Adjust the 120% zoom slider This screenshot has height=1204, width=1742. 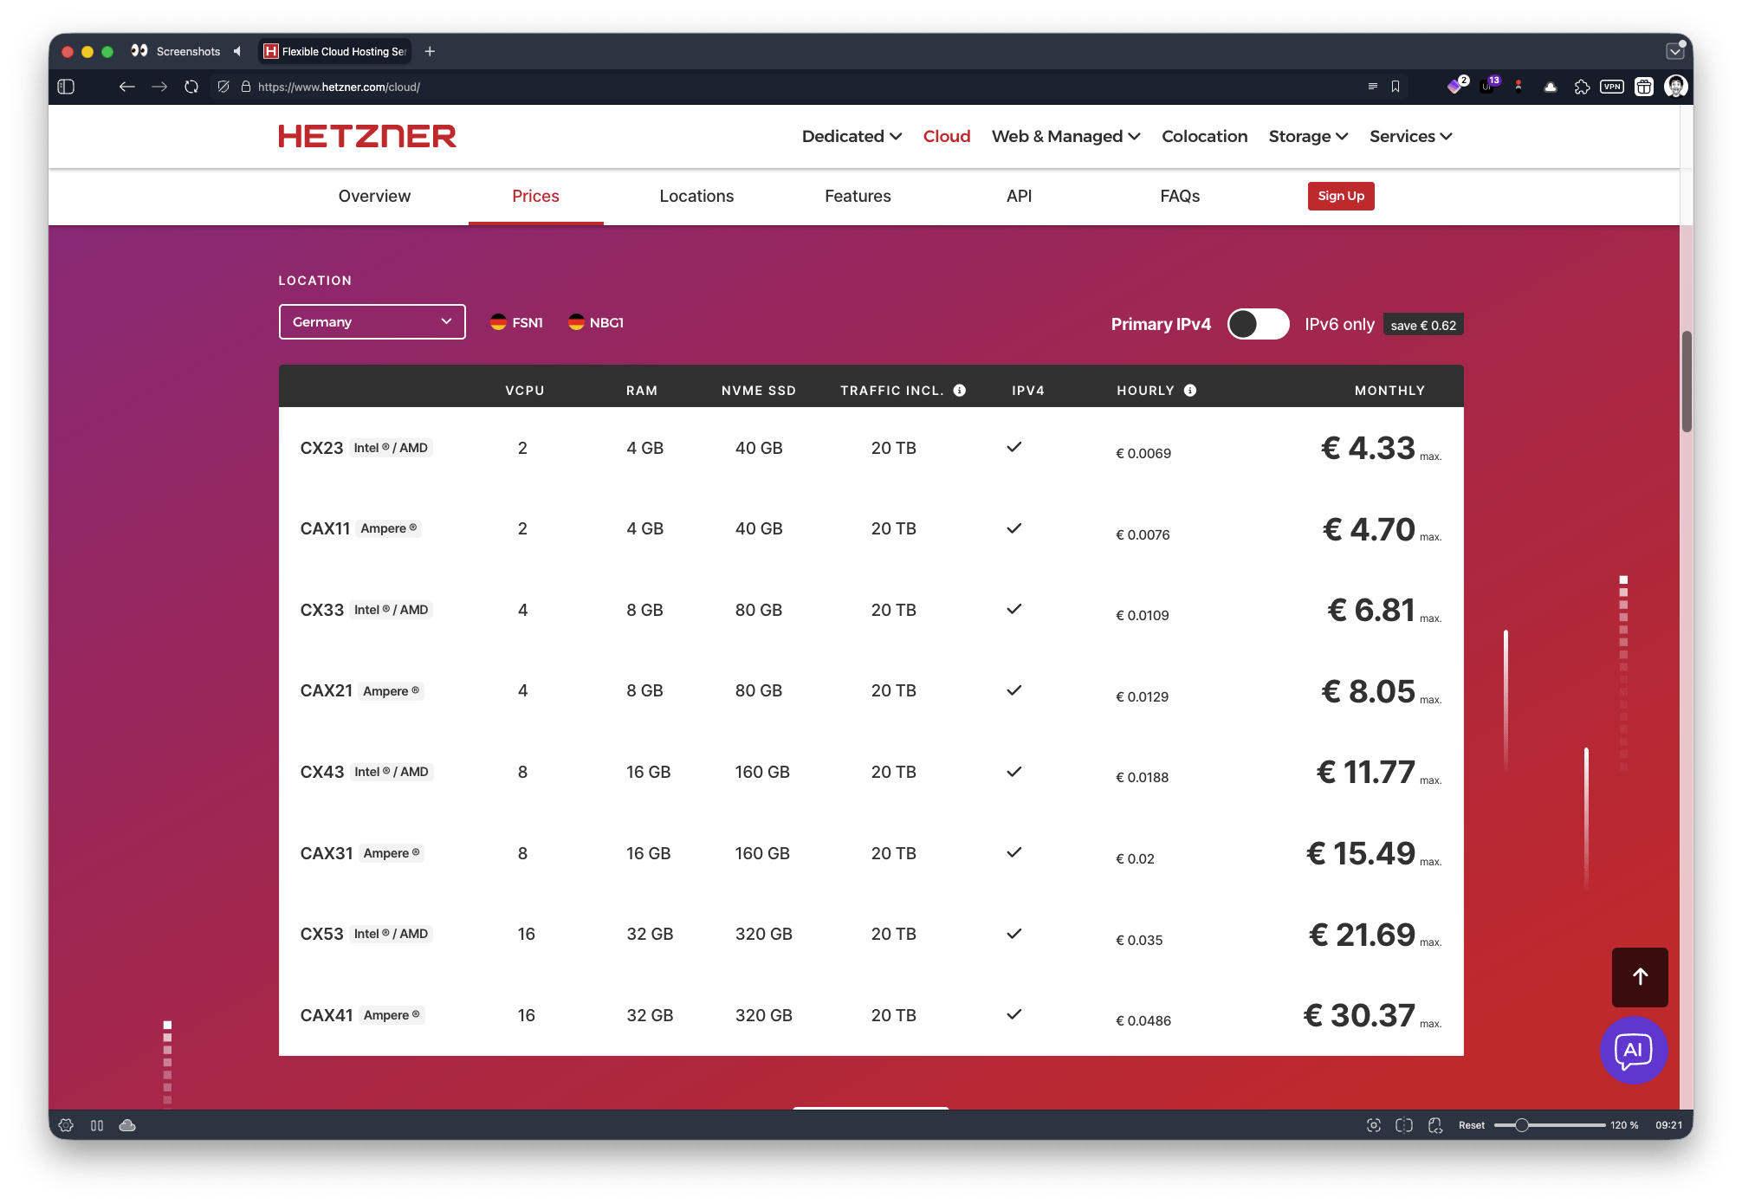click(x=1522, y=1124)
